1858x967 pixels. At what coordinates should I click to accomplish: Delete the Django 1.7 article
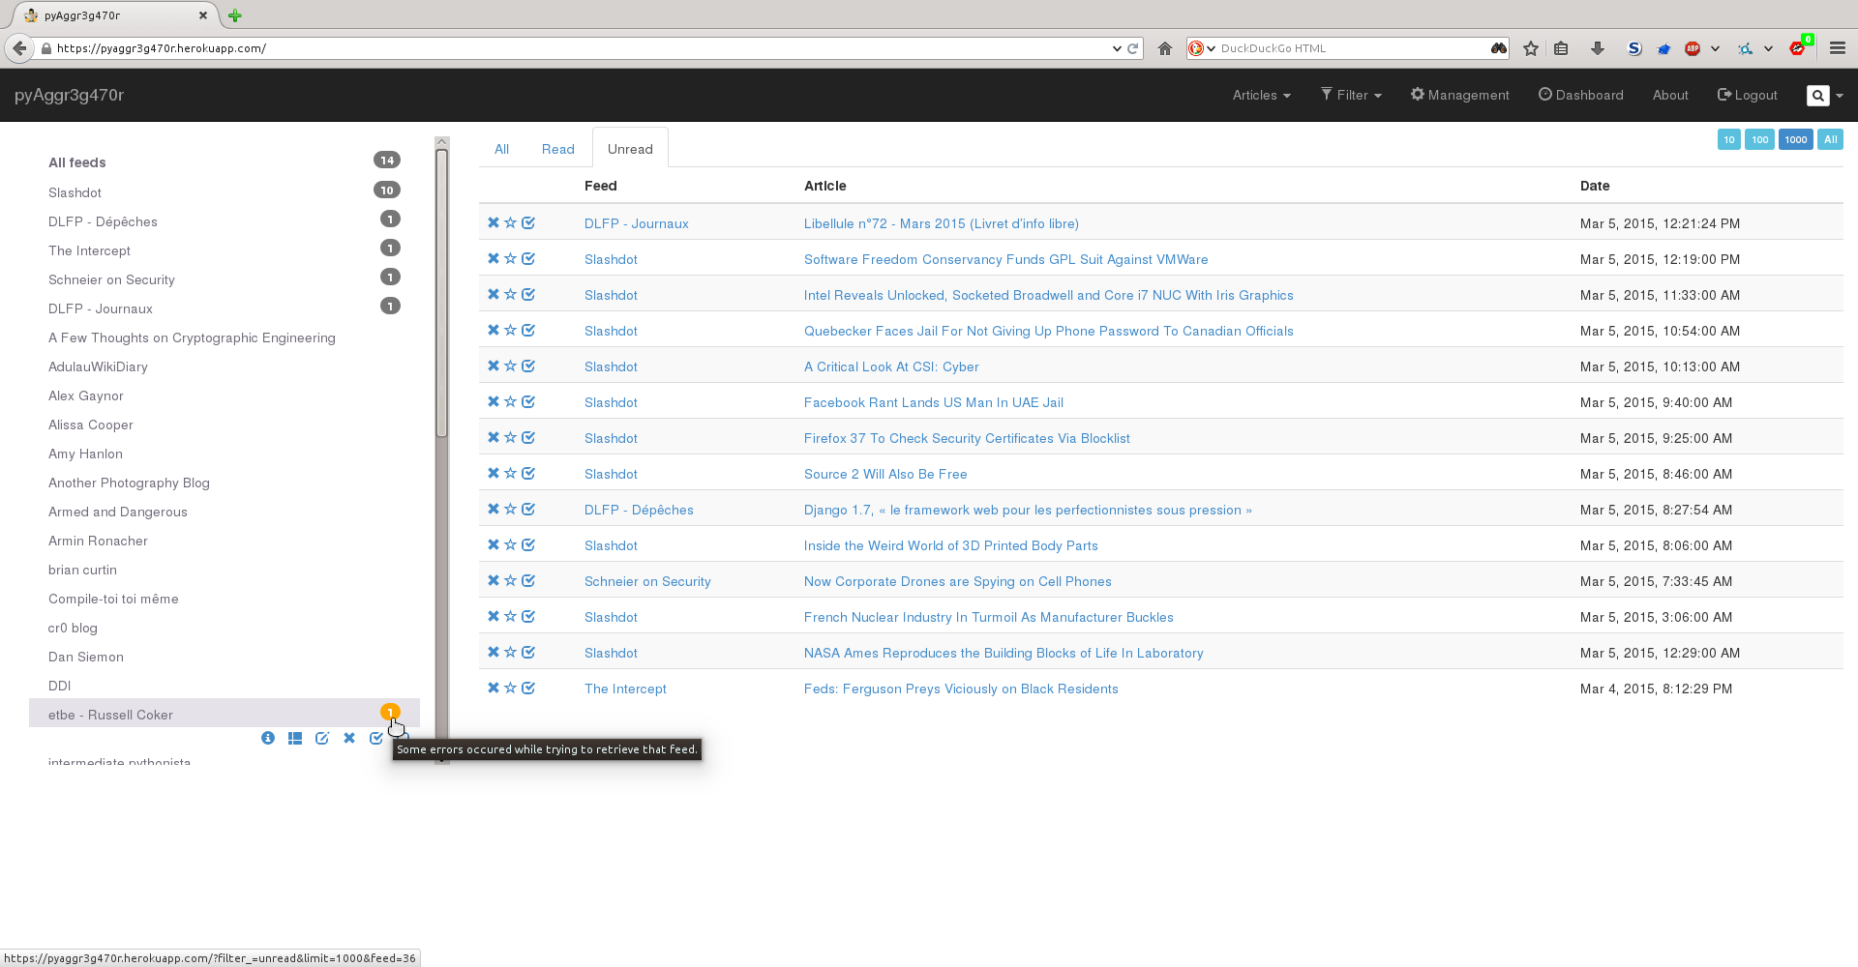[494, 509]
